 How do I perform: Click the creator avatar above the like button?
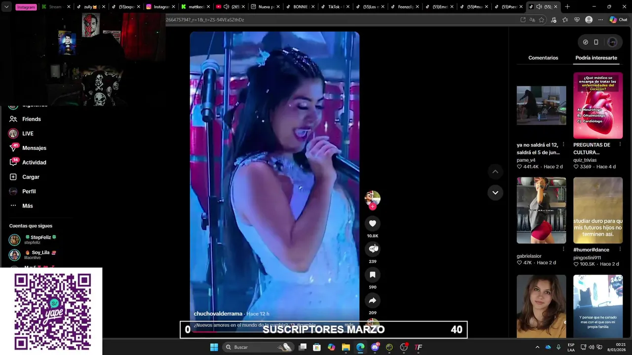click(372, 198)
